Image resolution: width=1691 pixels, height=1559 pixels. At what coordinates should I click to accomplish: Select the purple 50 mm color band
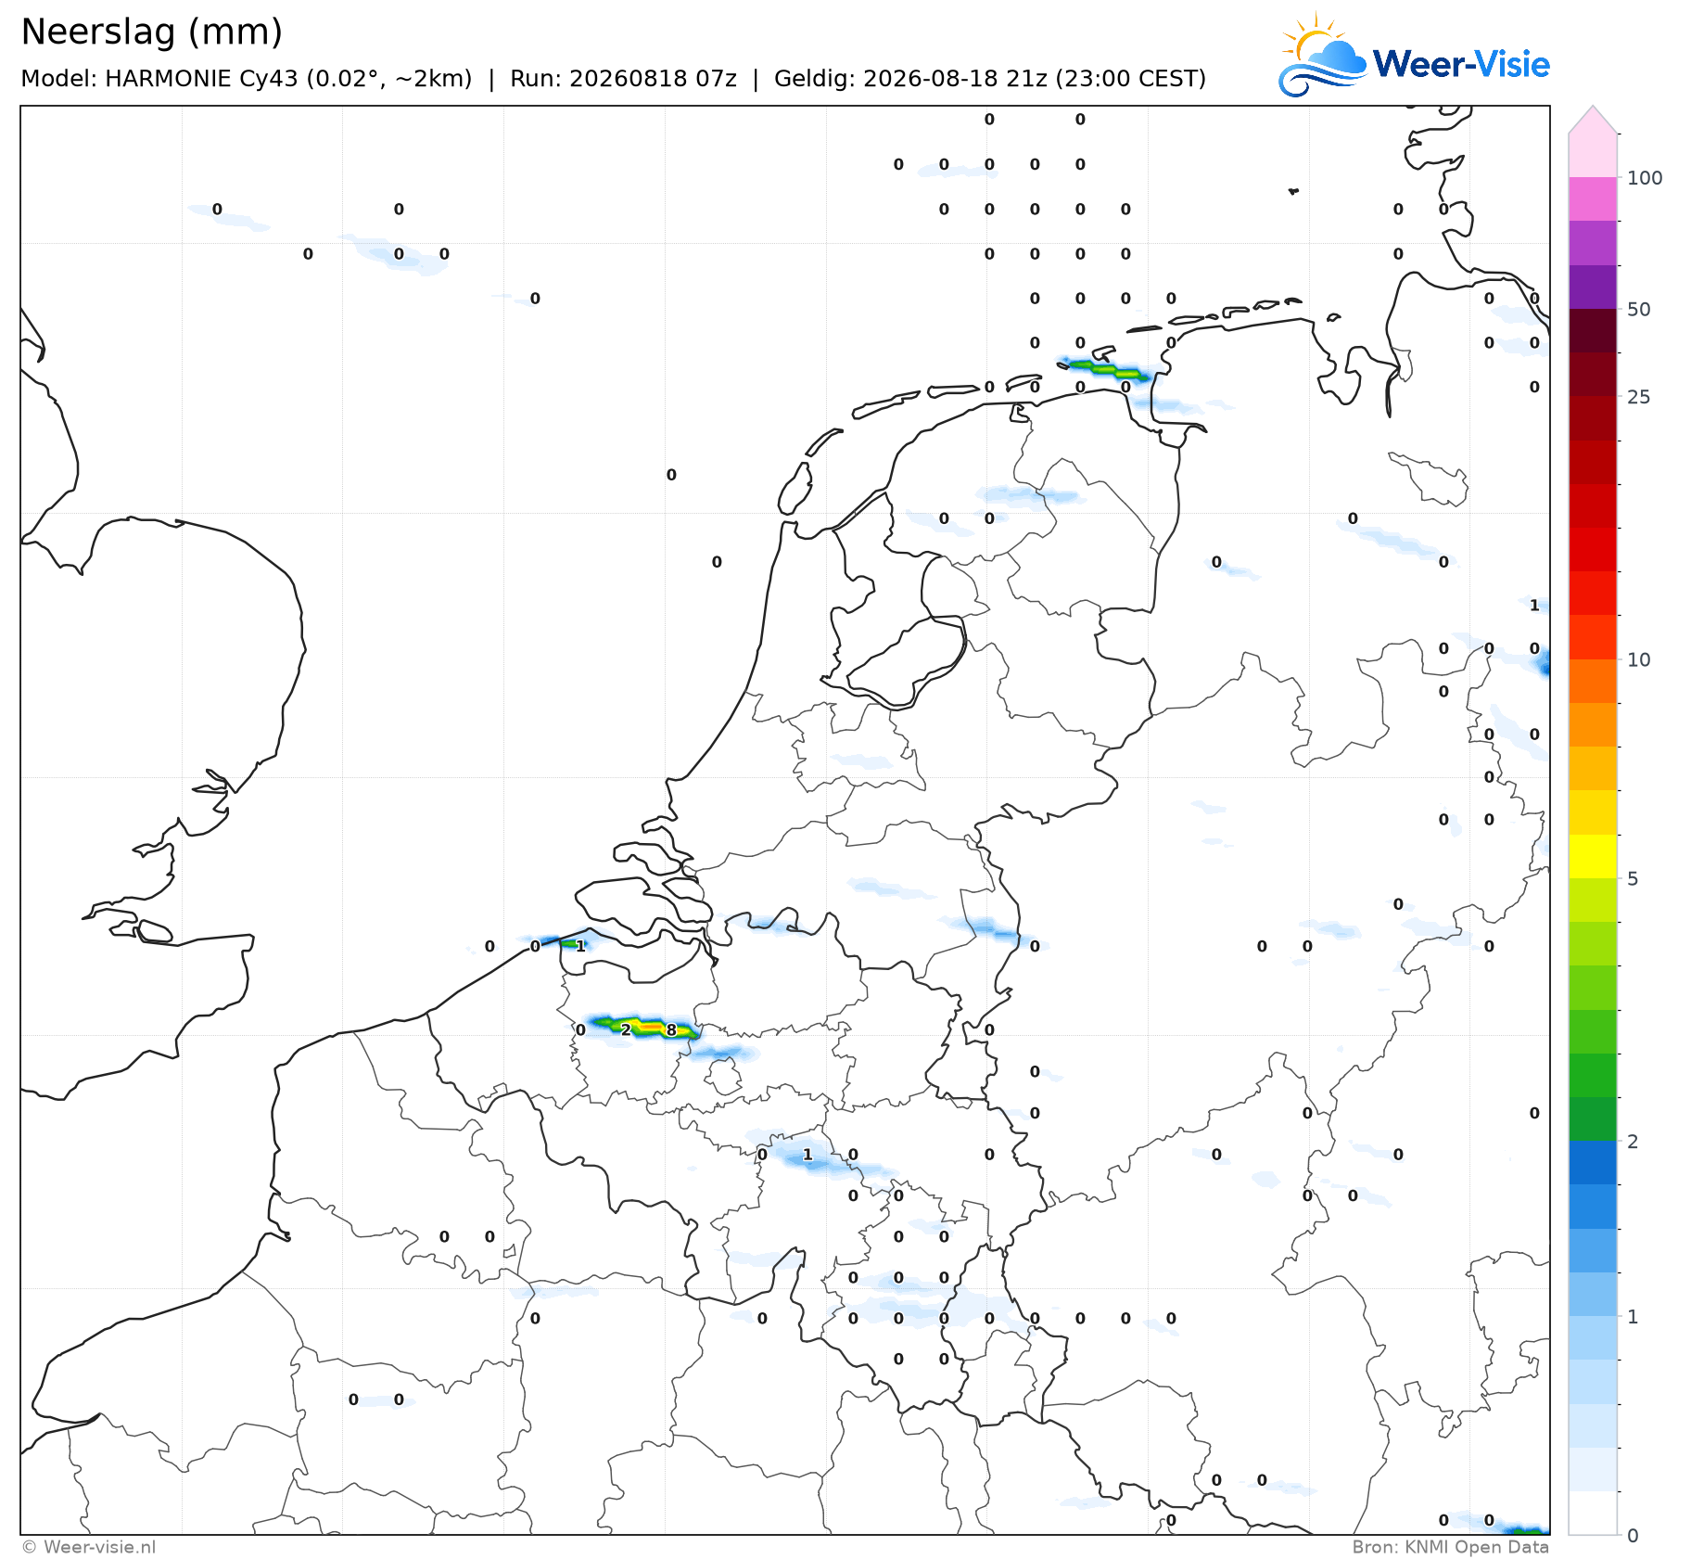coord(1593,288)
